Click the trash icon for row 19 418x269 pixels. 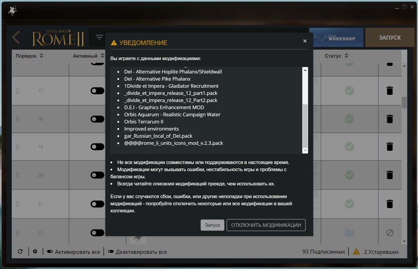tap(390, 146)
